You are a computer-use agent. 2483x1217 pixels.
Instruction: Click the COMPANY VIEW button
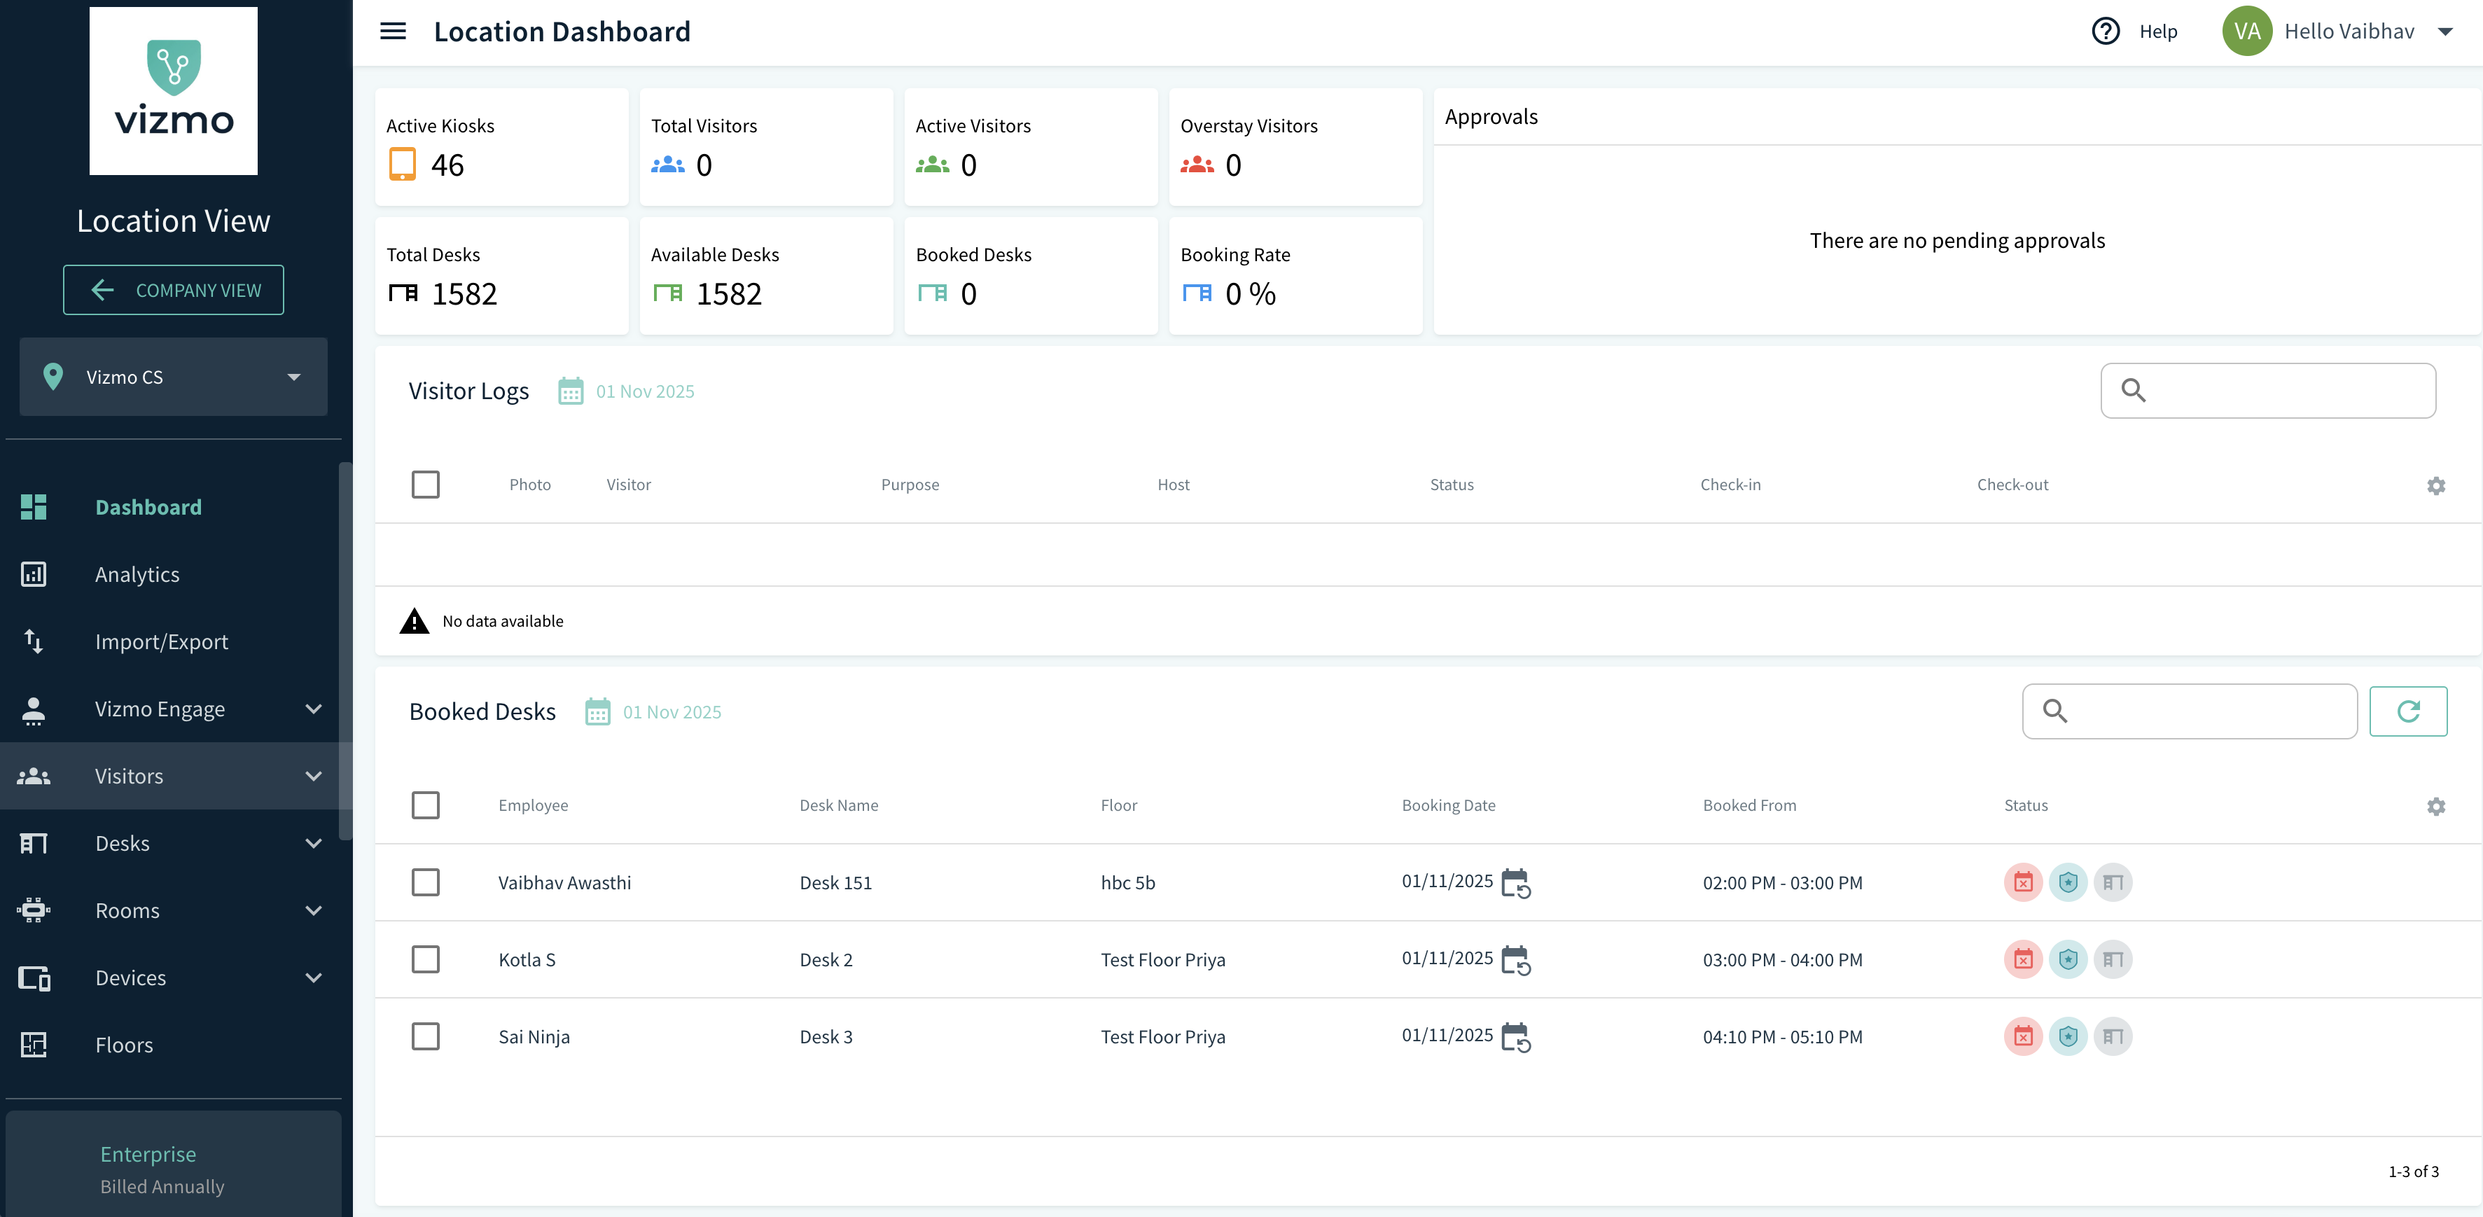point(174,290)
